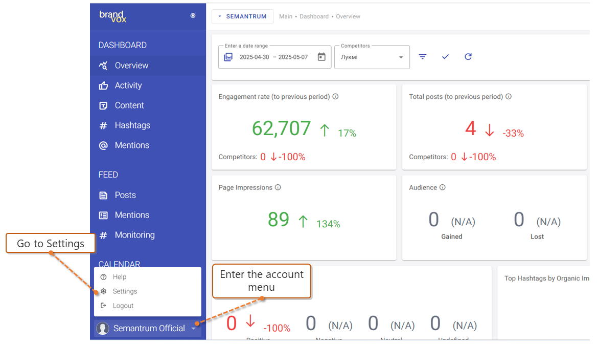This screenshot has width=598, height=345.
Task: Click the Lost audience label
Action: click(x=537, y=236)
